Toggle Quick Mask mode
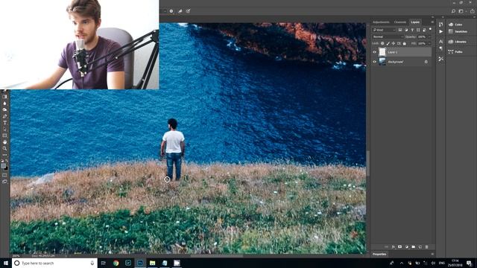This screenshot has height=268, width=477. [x=4, y=175]
